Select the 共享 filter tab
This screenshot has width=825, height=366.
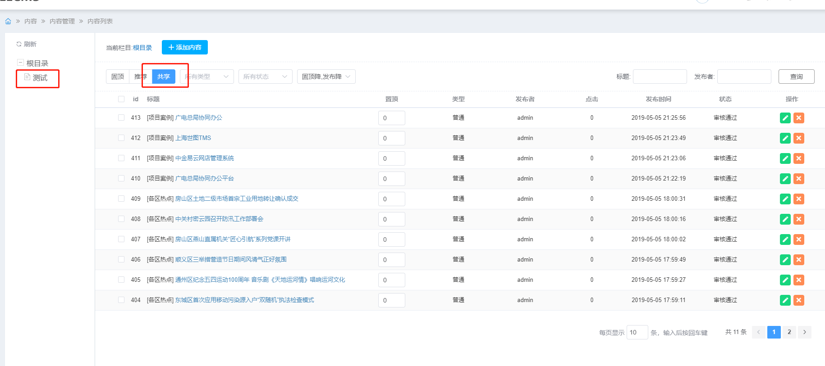pyautogui.click(x=164, y=77)
